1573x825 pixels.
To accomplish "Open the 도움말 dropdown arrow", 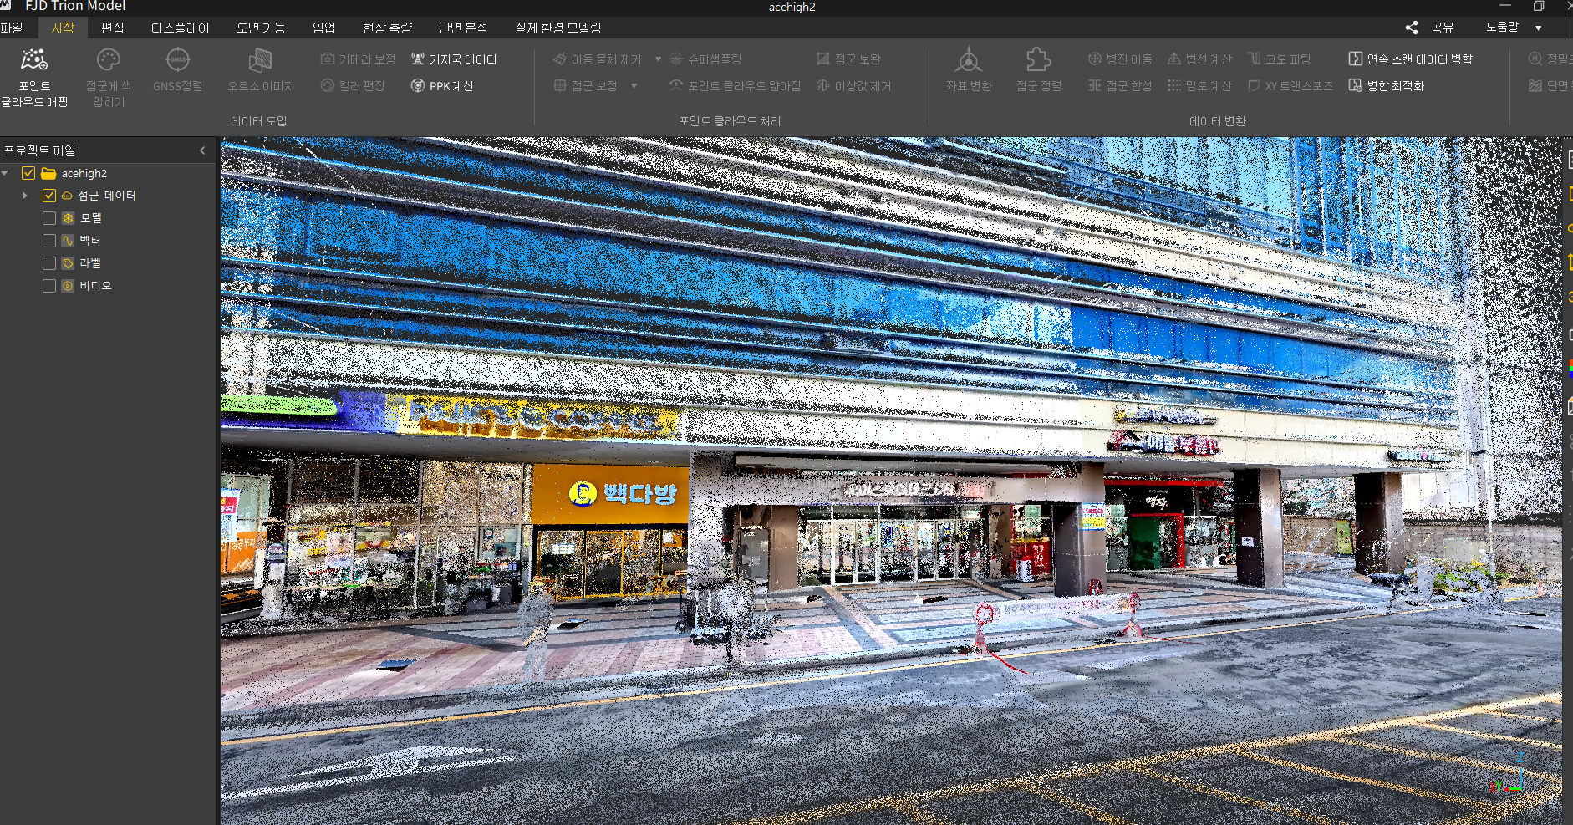I will click(x=1539, y=28).
